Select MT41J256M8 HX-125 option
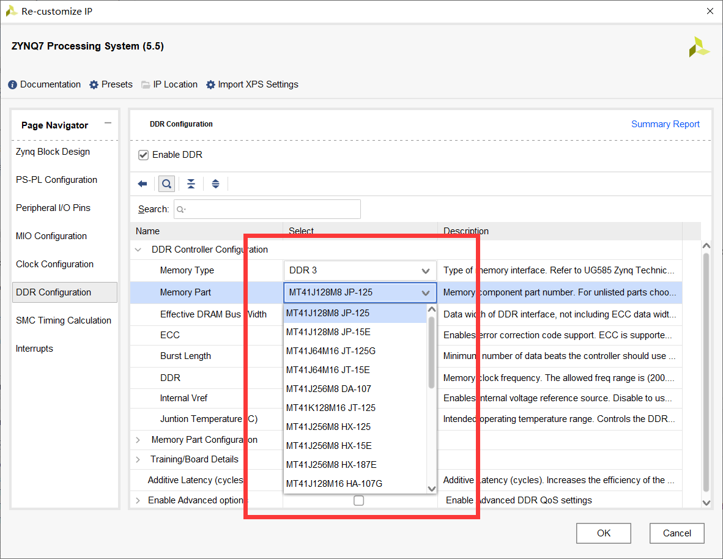This screenshot has height=559, width=723. pos(355,427)
